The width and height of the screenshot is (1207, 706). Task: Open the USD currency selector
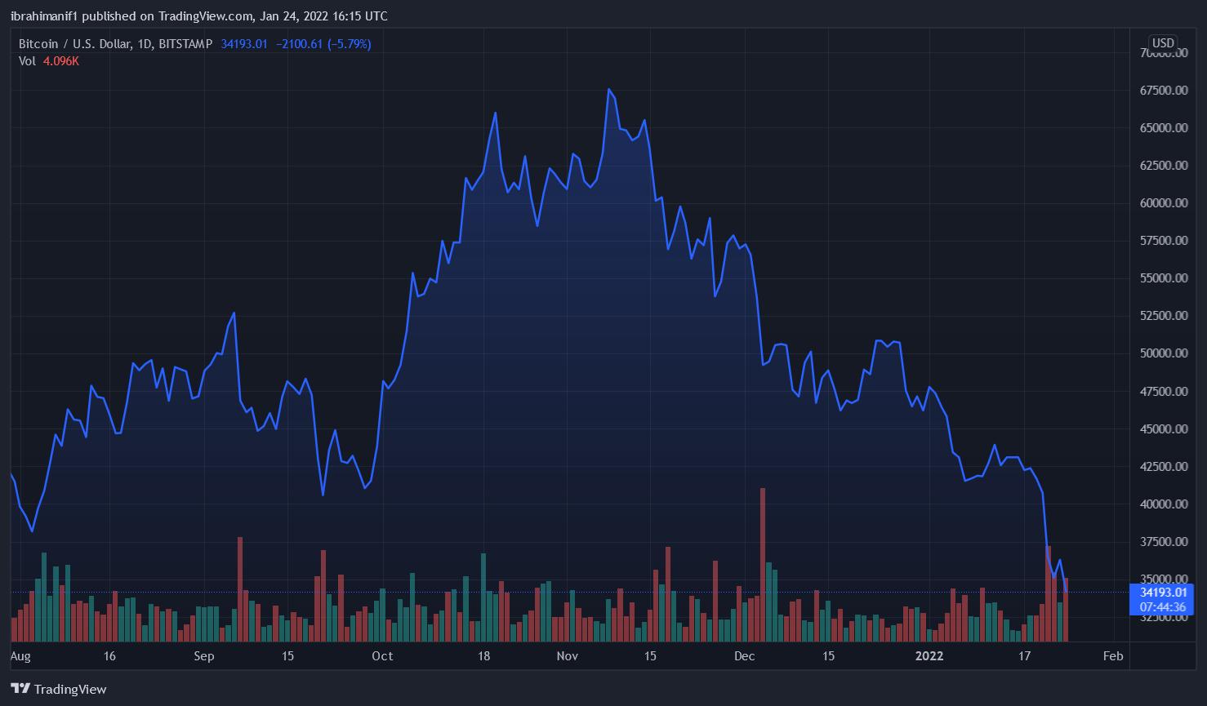coord(1163,43)
